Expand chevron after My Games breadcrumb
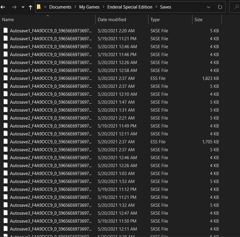This screenshot has width=240, height=237. [x=104, y=7]
